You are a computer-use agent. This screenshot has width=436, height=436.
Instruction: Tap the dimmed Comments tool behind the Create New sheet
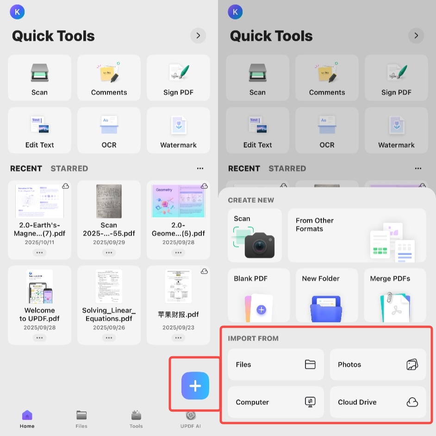(327, 78)
